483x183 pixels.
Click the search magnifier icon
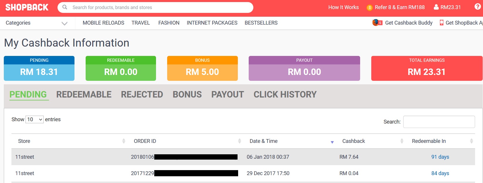65,7
